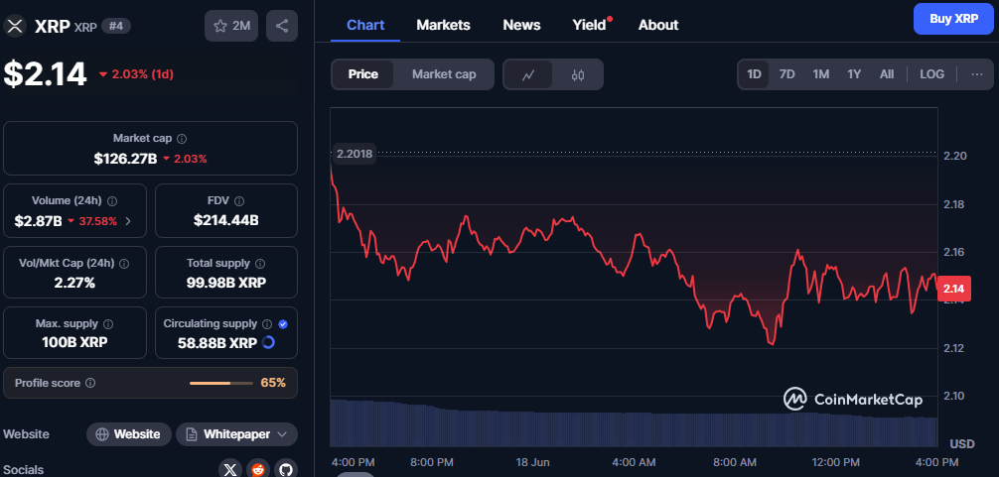Viewport: 999px width, 477px height.
Task: Toggle LOG scale on chart
Action: click(x=931, y=74)
